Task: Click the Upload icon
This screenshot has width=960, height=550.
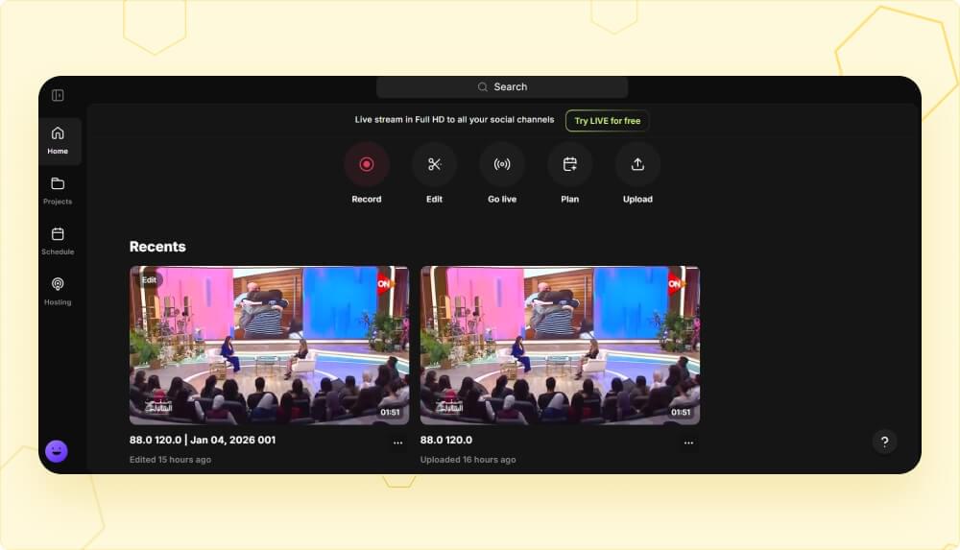Action: (x=637, y=164)
